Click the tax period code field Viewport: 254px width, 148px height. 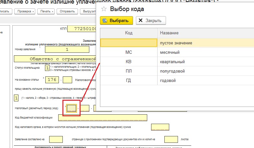tap(72, 108)
